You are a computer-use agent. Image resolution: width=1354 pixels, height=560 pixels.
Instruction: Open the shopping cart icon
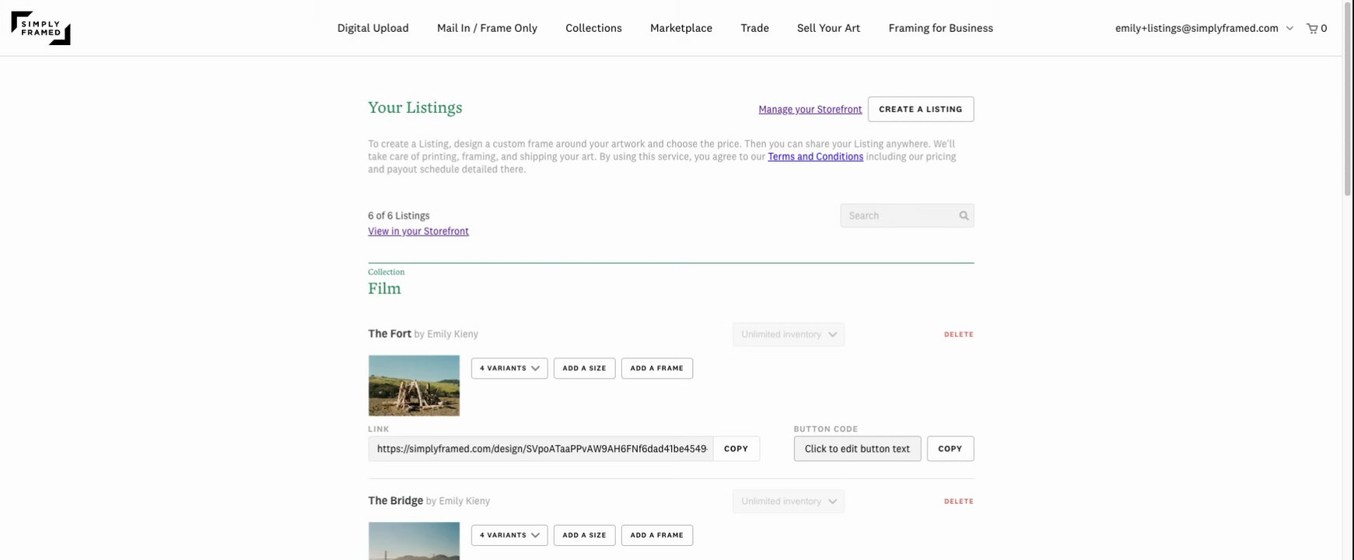[1313, 29]
